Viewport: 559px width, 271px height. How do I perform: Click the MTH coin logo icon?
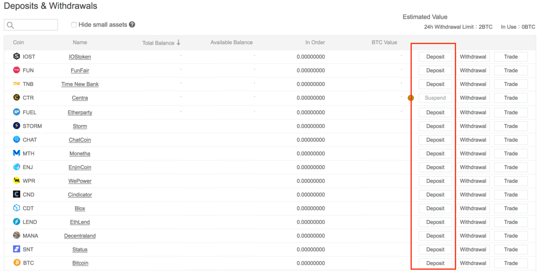(x=17, y=153)
